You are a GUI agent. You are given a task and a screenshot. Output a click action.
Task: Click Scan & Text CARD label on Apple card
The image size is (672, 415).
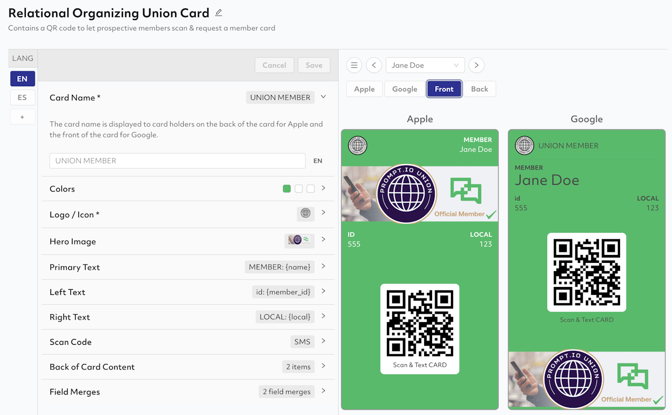pyautogui.click(x=420, y=365)
